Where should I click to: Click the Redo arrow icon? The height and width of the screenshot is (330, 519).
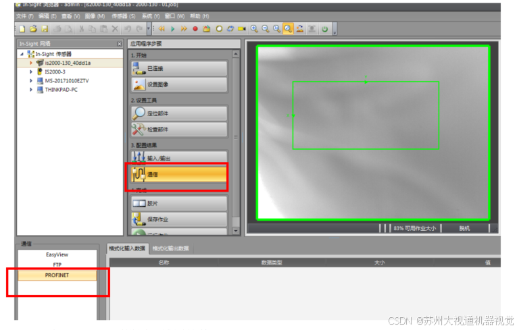coord(139,29)
